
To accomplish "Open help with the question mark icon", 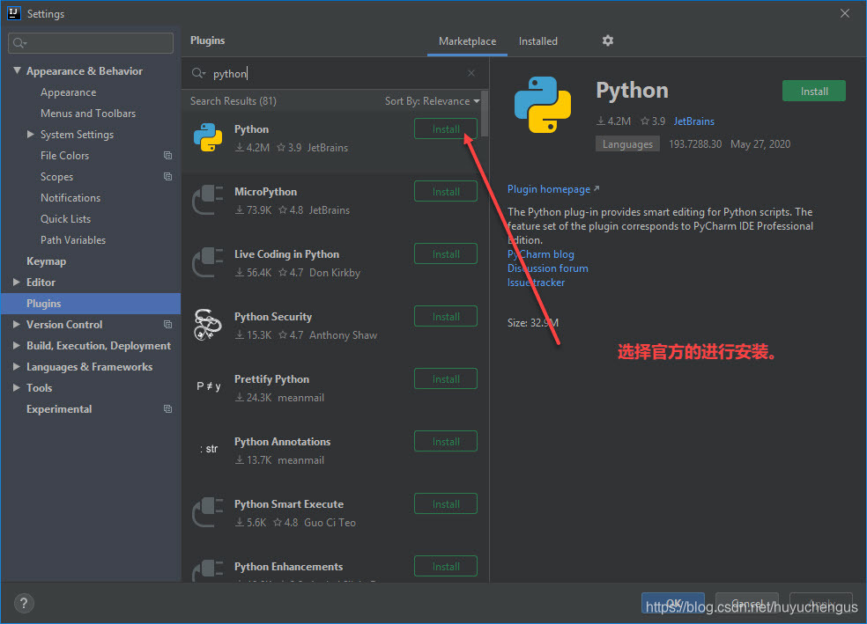I will pos(24,603).
